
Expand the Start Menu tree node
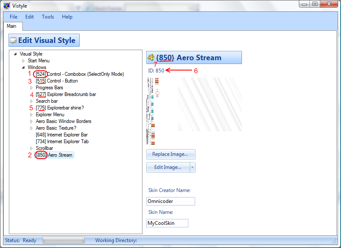click(24, 61)
